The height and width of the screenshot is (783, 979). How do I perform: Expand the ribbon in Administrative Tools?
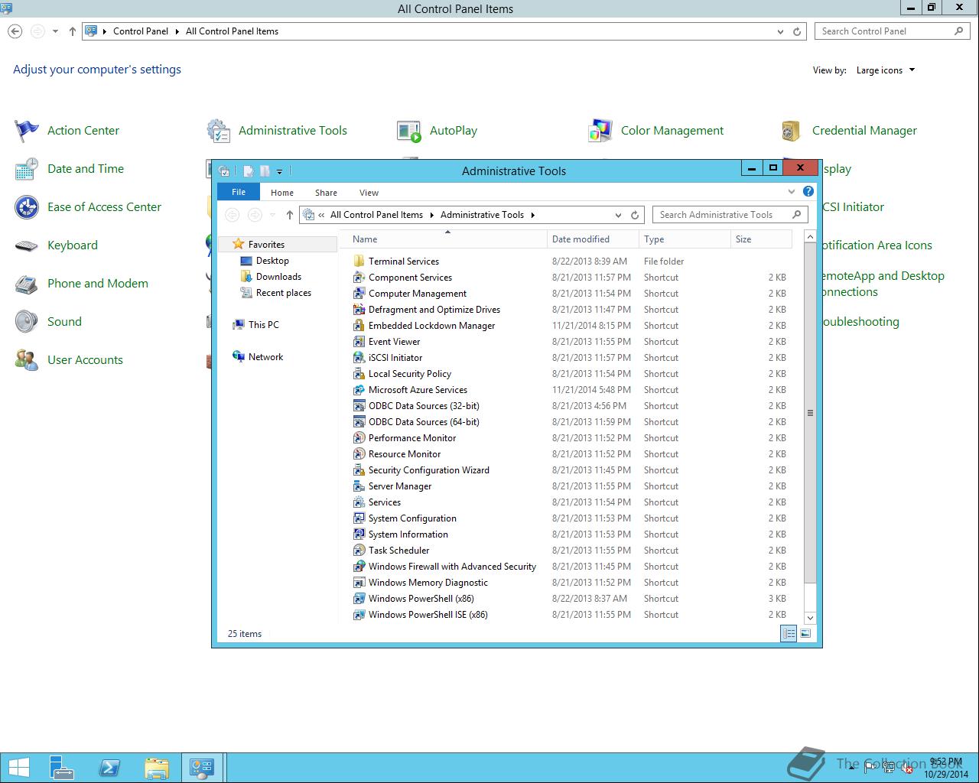[792, 192]
